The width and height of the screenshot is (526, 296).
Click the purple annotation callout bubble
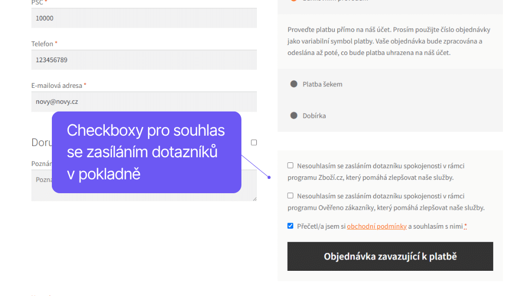(146, 152)
